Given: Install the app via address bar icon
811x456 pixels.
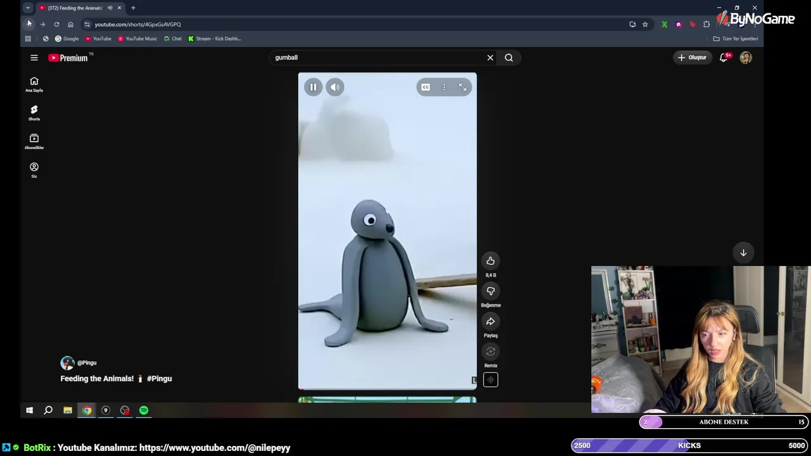Looking at the screenshot, I should (x=632, y=24).
